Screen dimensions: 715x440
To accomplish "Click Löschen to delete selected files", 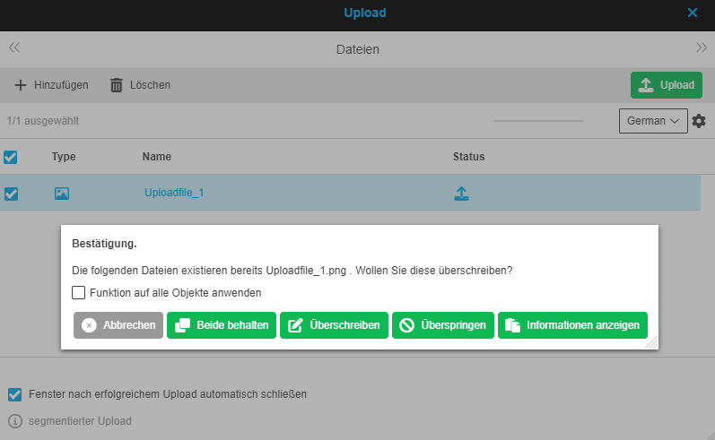I will pyautogui.click(x=141, y=85).
